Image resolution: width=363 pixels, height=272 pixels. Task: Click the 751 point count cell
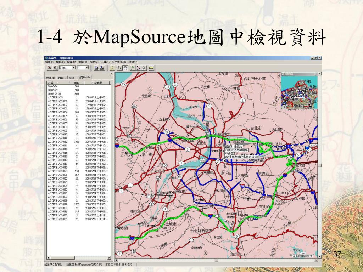(77, 153)
